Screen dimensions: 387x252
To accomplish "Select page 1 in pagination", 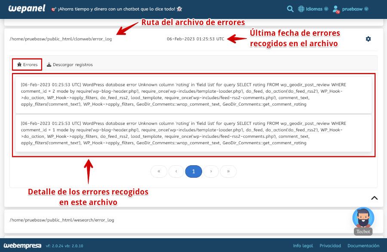I will tap(193, 171).
